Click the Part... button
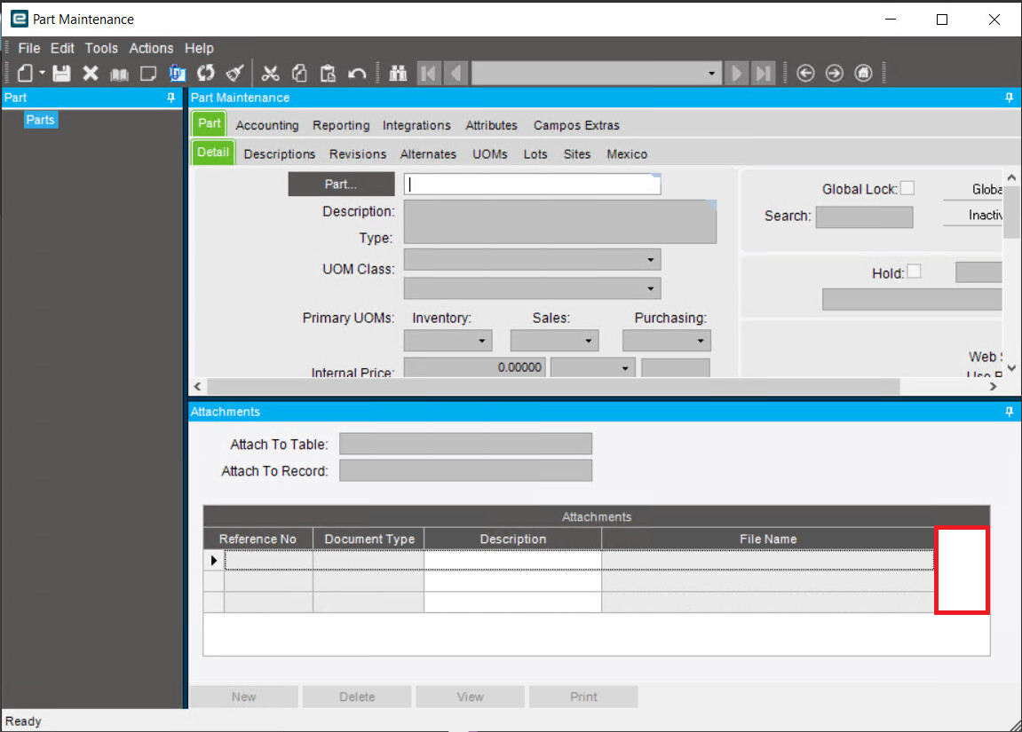 click(x=341, y=185)
